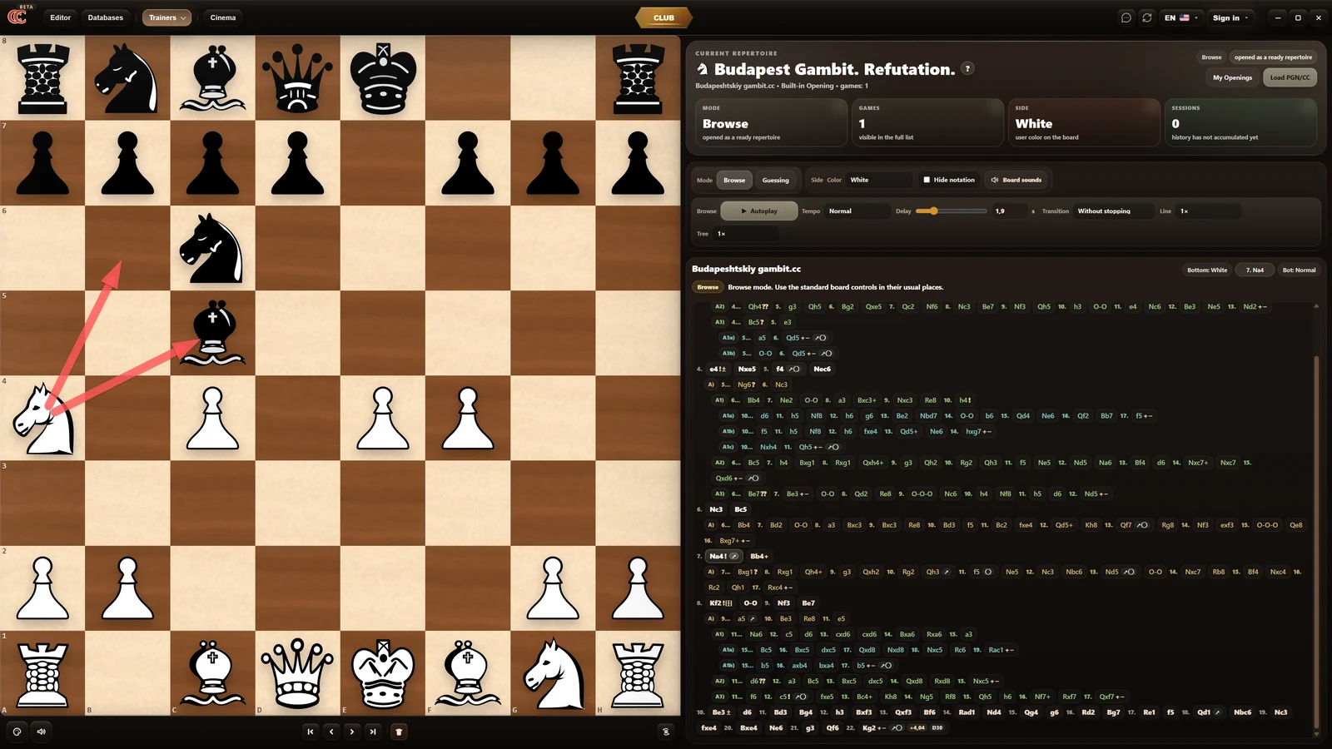This screenshot has width=1332, height=749.
Task: Click the move Kf2 in line 8
Action: pos(721,603)
